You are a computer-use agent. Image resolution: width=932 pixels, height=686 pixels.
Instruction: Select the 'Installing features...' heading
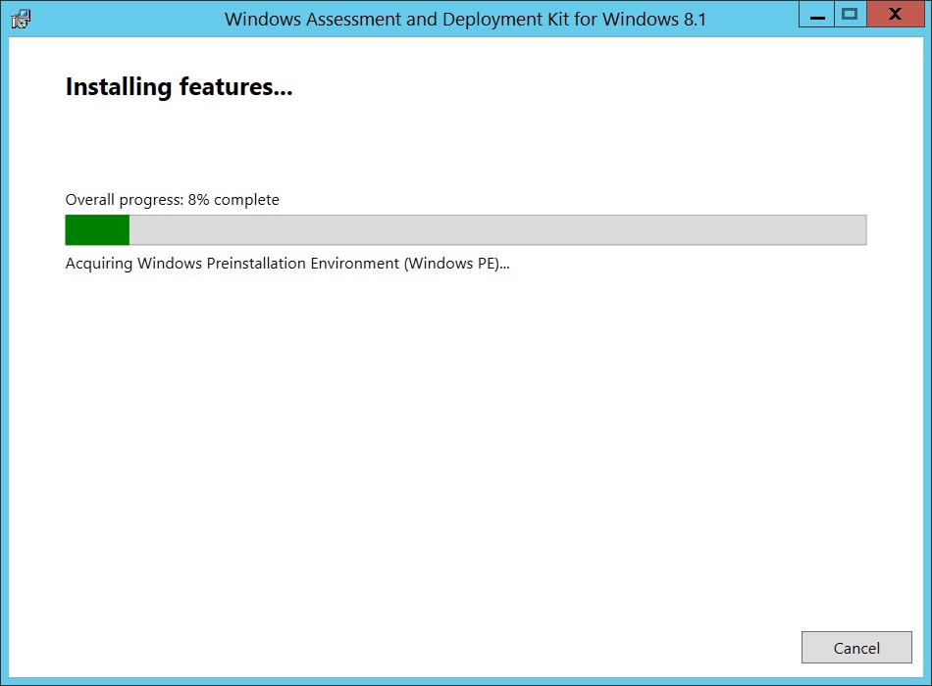[179, 87]
